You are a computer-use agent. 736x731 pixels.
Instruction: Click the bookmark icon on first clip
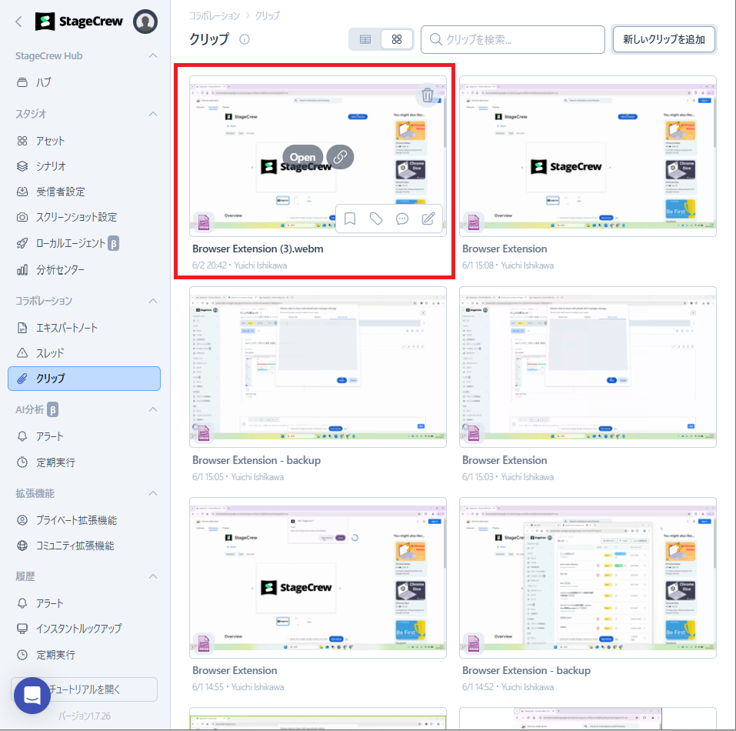(x=350, y=219)
